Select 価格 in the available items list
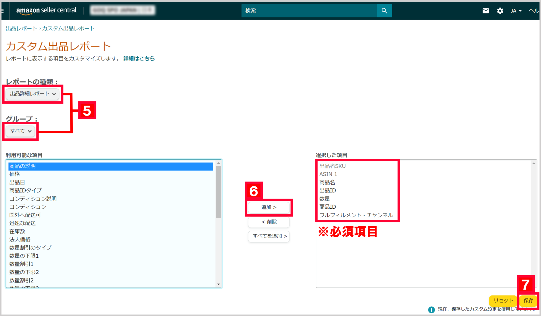 (x=15, y=174)
